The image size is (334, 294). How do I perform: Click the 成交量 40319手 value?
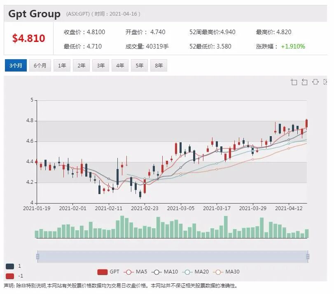147,46
